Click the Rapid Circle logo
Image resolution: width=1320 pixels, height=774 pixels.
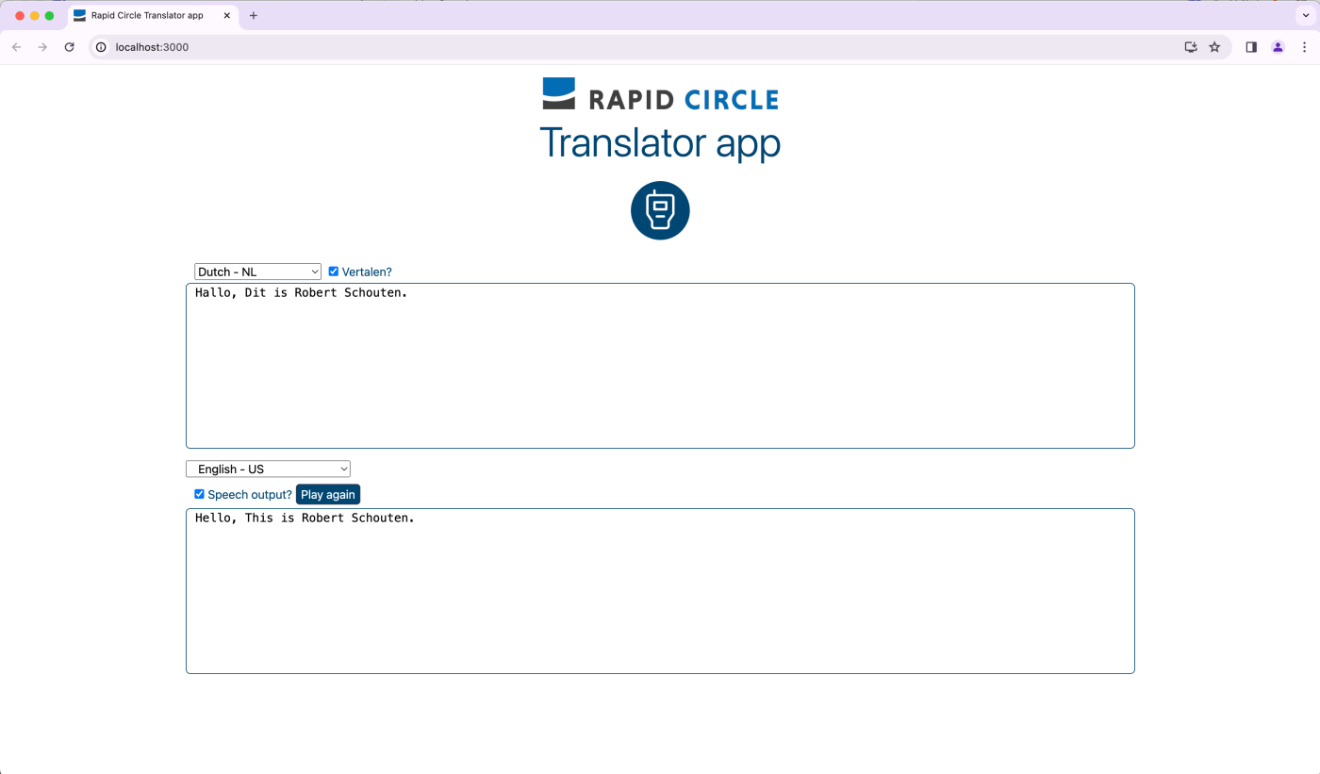pos(660,94)
